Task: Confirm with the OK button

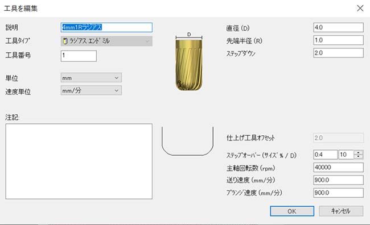Action: pyautogui.click(x=292, y=211)
